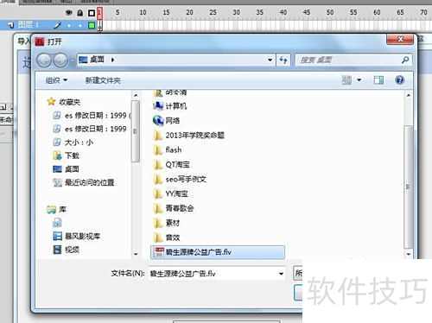Click the 桌面 breadcrumb in address bar
432x323 pixels.
(97, 60)
